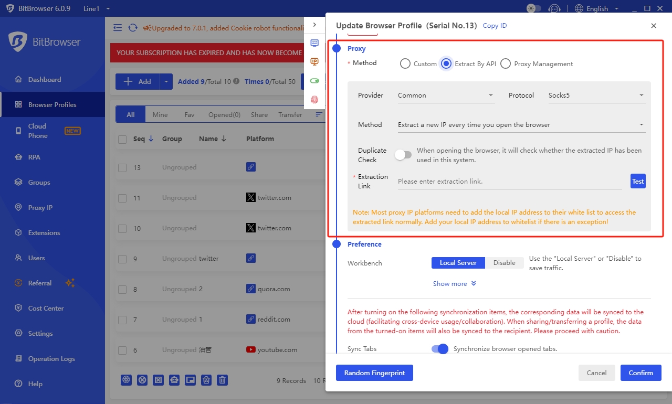Click the info icon next to Total 10

pos(236,81)
